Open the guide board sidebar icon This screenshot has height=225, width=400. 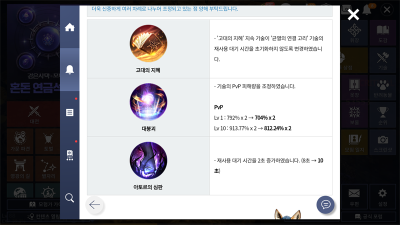pyautogui.click(x=69, y=155)
